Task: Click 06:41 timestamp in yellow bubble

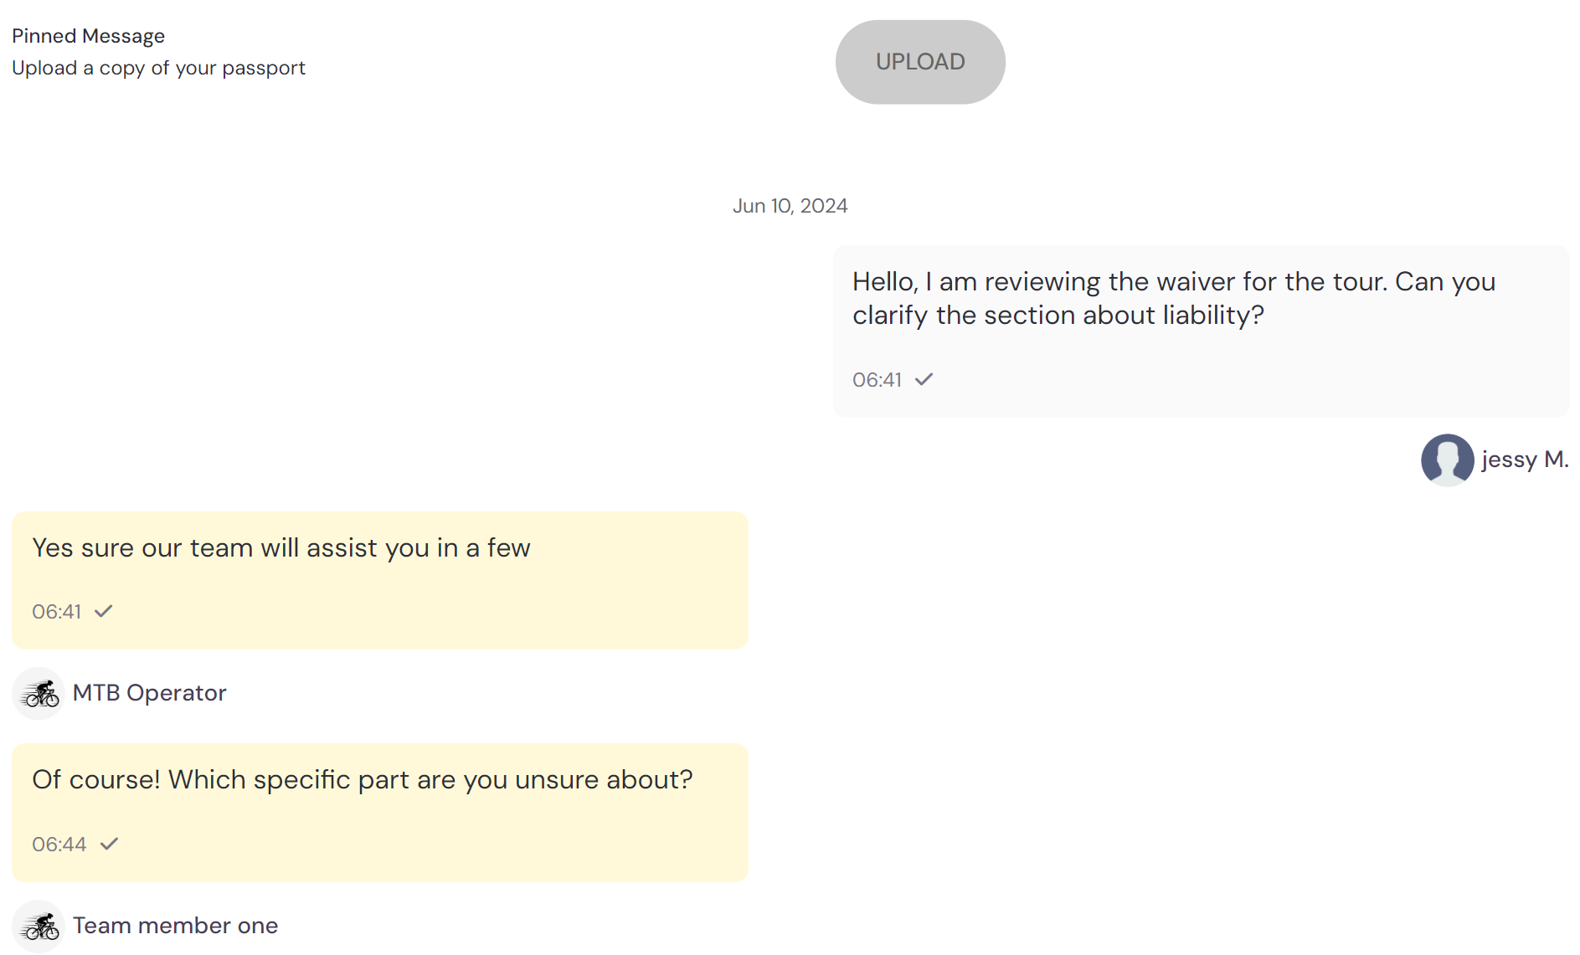Action: [x=57, y=612]
